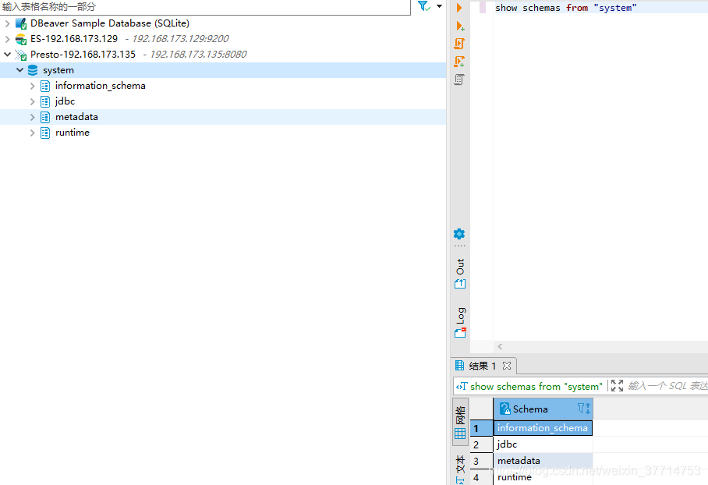Select metadata in the navigator tree

tap(76, 117)
